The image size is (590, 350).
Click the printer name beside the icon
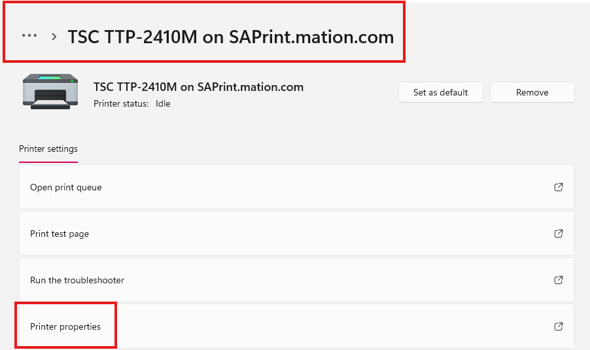coord(198,87)
